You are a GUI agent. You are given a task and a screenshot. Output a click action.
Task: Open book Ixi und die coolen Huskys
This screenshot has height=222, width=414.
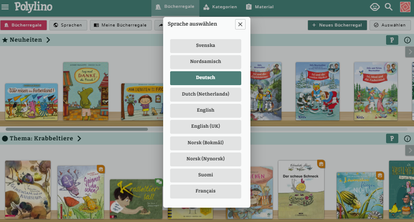click(317, 91)
